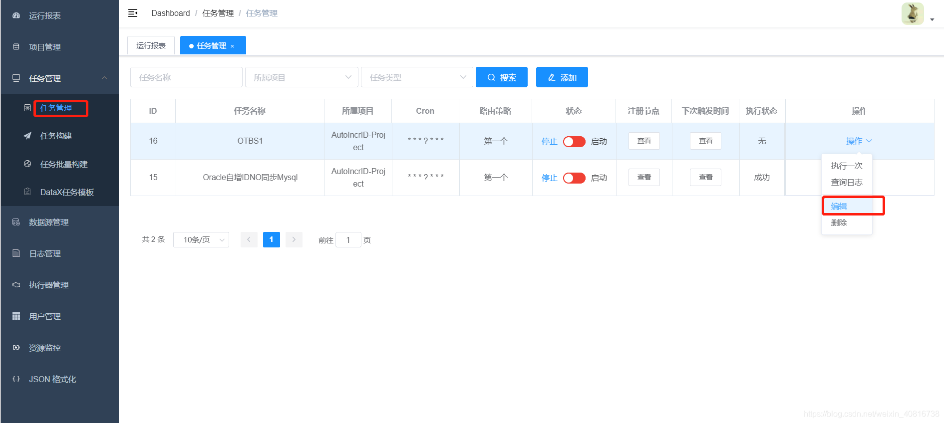944x423 pixels.
Task: Switch to the 运行报表 tab
Action: click(151, 45)
